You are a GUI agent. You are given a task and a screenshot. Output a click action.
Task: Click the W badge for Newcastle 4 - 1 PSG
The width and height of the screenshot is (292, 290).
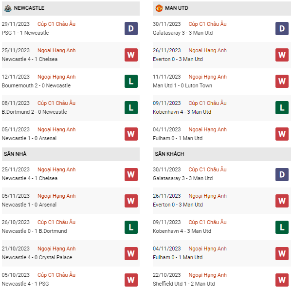point(131,279)
